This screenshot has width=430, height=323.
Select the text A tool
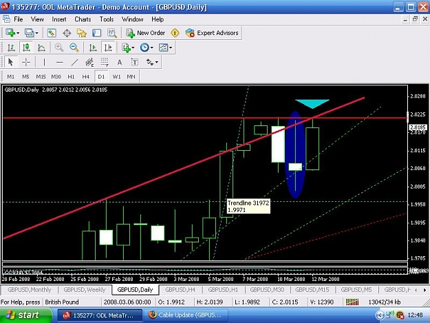click(120, 62)
